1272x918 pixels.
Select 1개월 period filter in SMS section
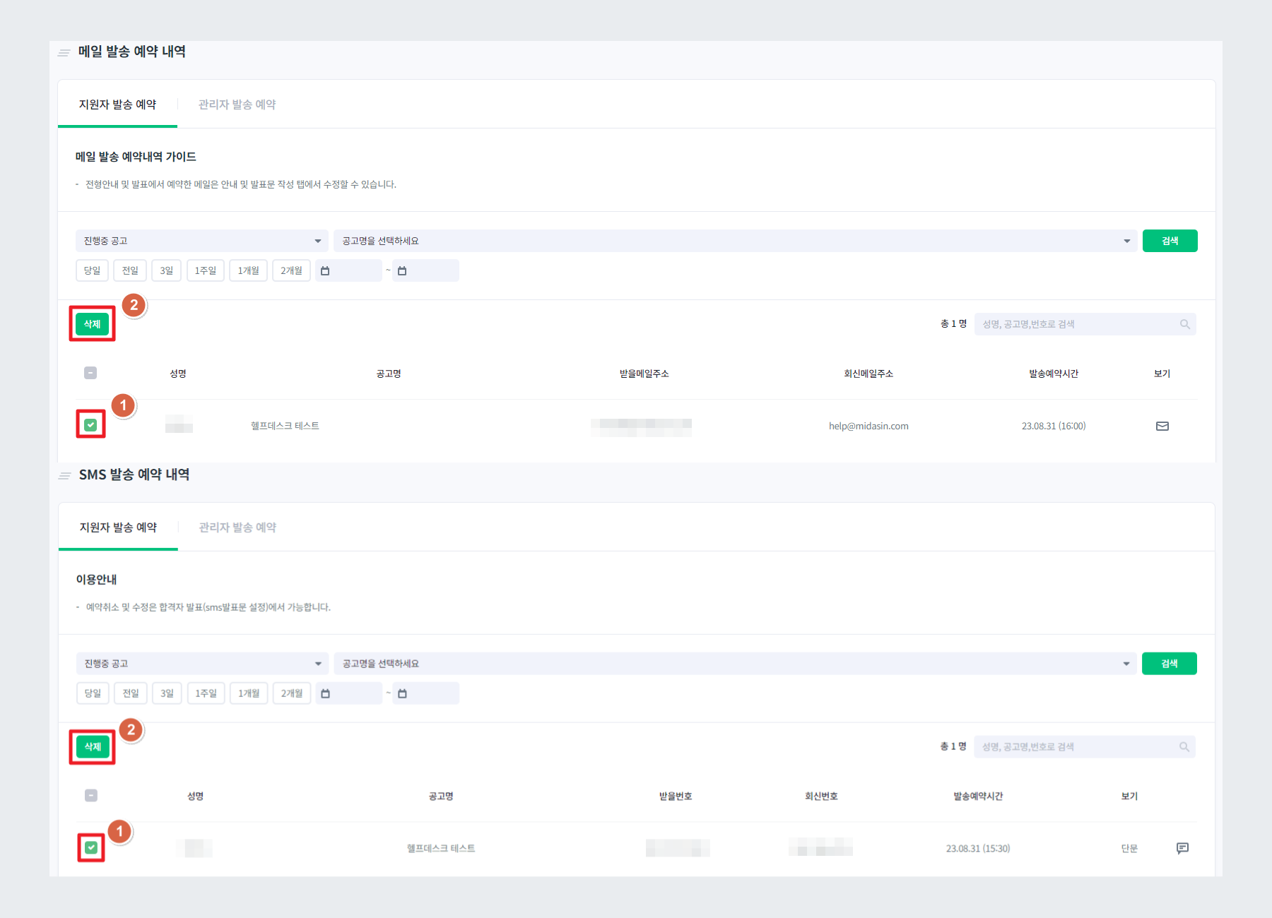[x=249, y=693]
